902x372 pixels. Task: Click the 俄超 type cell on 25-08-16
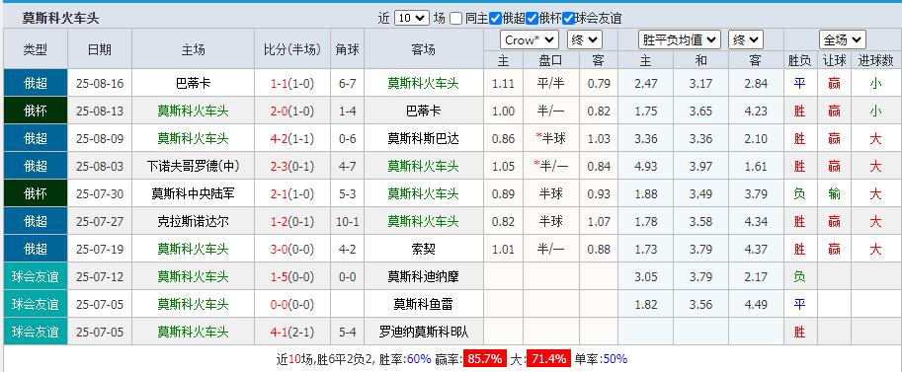(x=36, y=83)
